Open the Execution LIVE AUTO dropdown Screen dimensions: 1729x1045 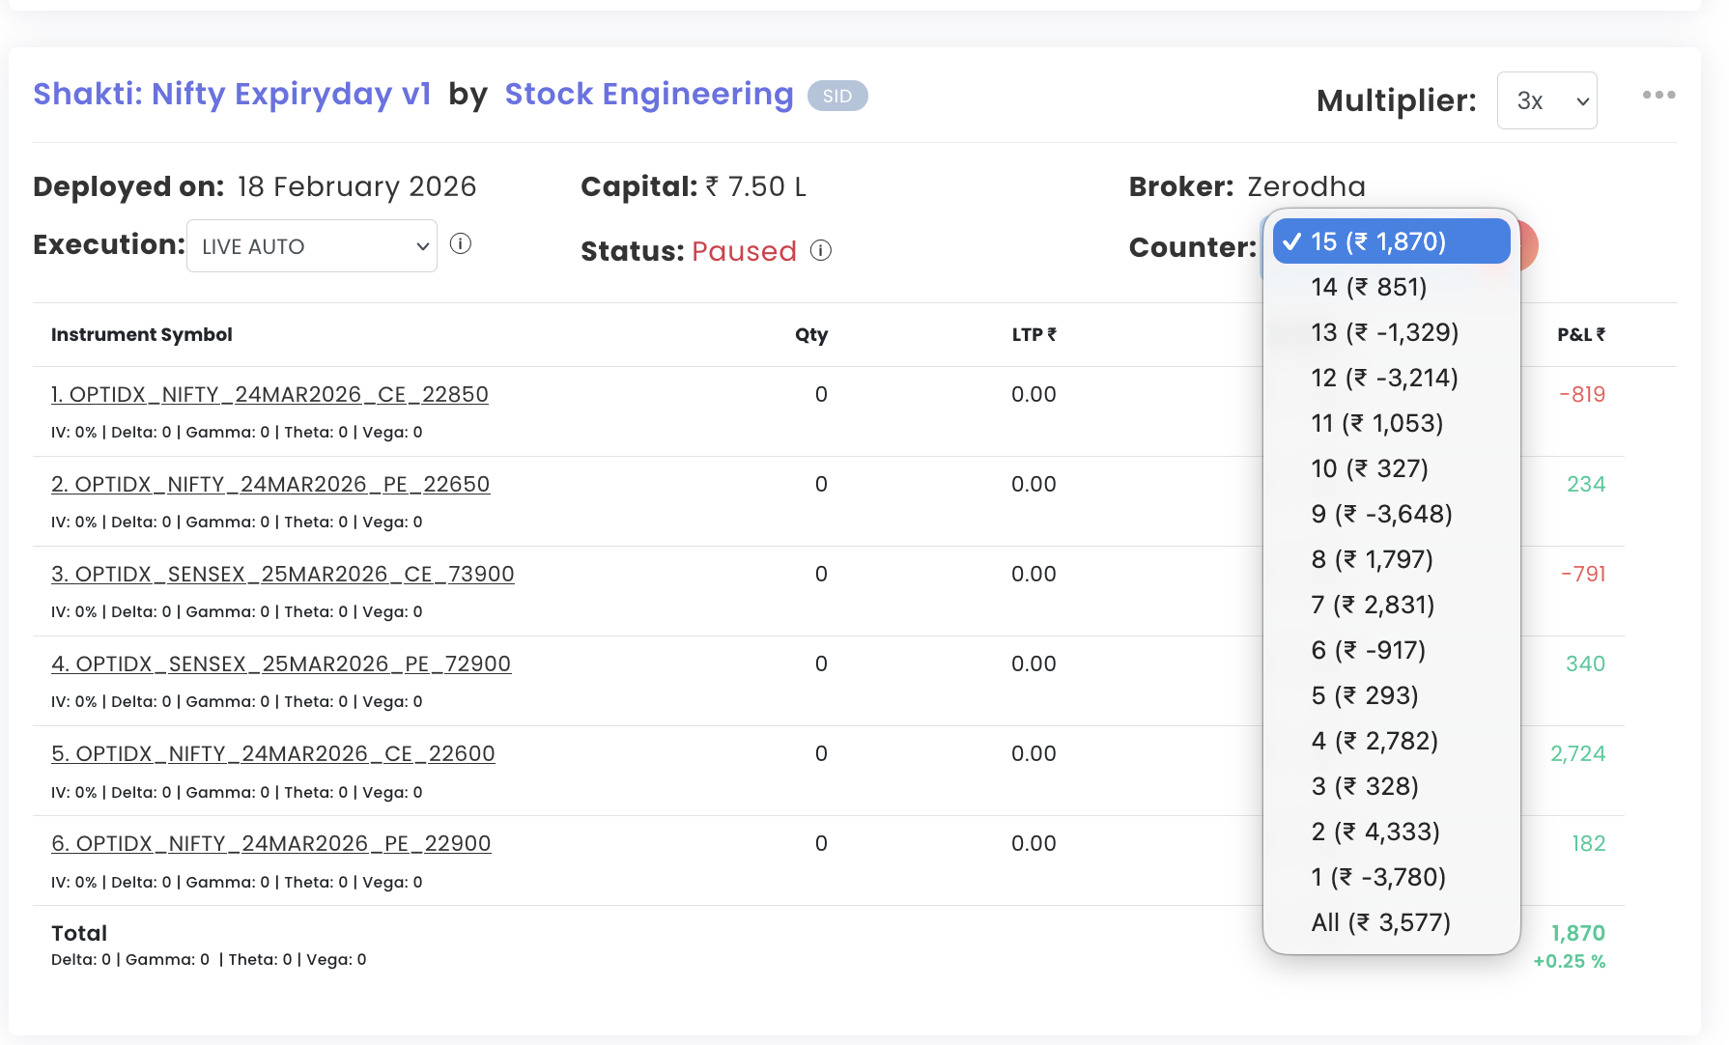click(x=311, y=246)
